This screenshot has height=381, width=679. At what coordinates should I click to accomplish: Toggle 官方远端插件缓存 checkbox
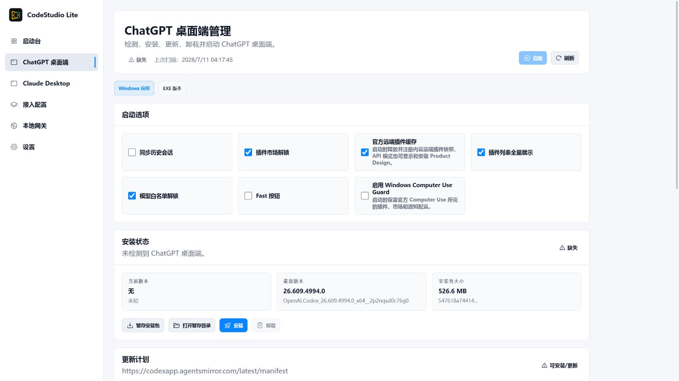click(365, 152)
